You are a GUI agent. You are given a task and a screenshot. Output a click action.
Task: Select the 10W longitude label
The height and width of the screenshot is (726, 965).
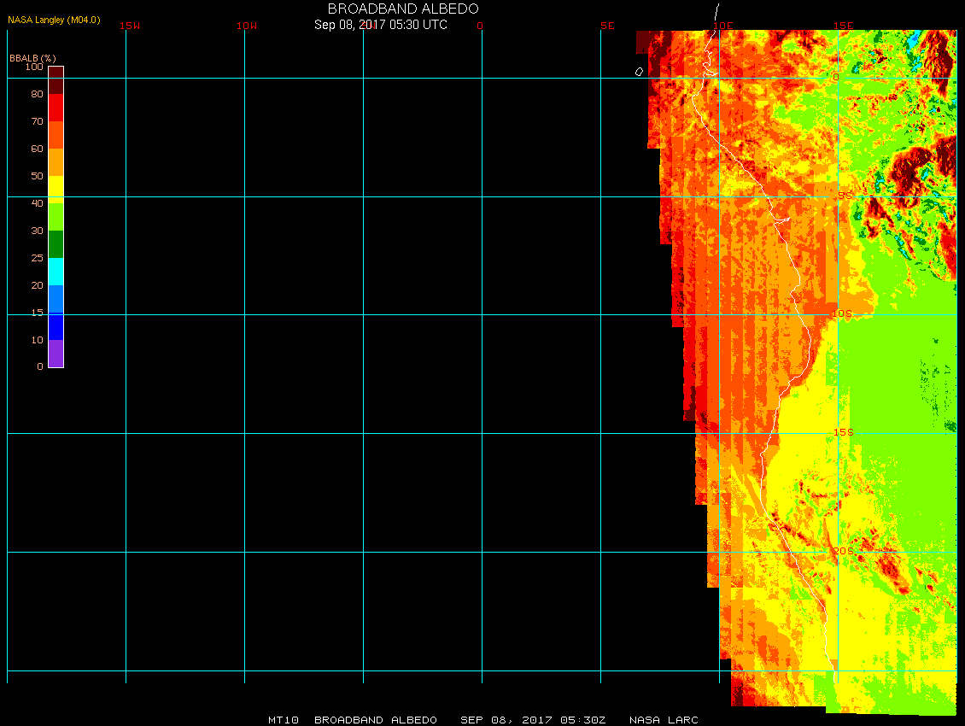click(x=247, y=26)
